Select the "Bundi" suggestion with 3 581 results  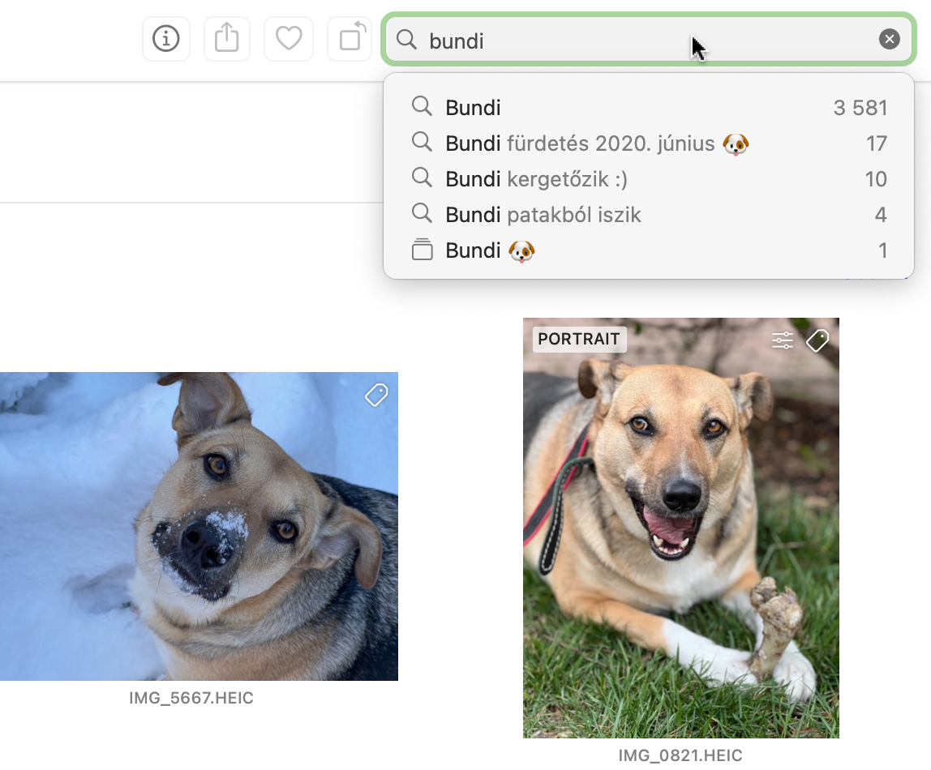click(649, 107)
